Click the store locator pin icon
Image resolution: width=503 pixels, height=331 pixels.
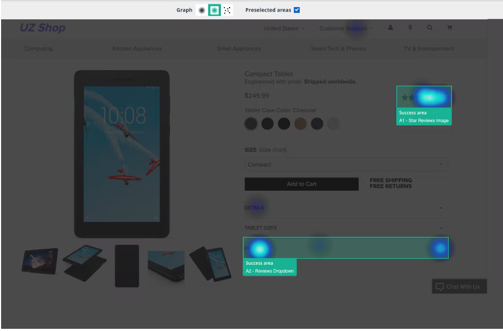(410, 27)
